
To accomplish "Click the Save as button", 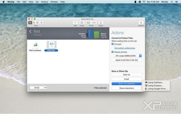I will (127, 75).
